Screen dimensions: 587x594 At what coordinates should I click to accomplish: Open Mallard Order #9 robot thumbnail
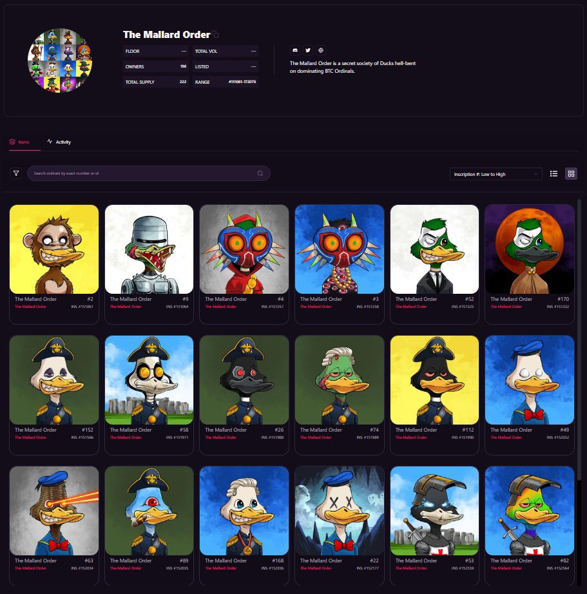[x=149, y=249]
